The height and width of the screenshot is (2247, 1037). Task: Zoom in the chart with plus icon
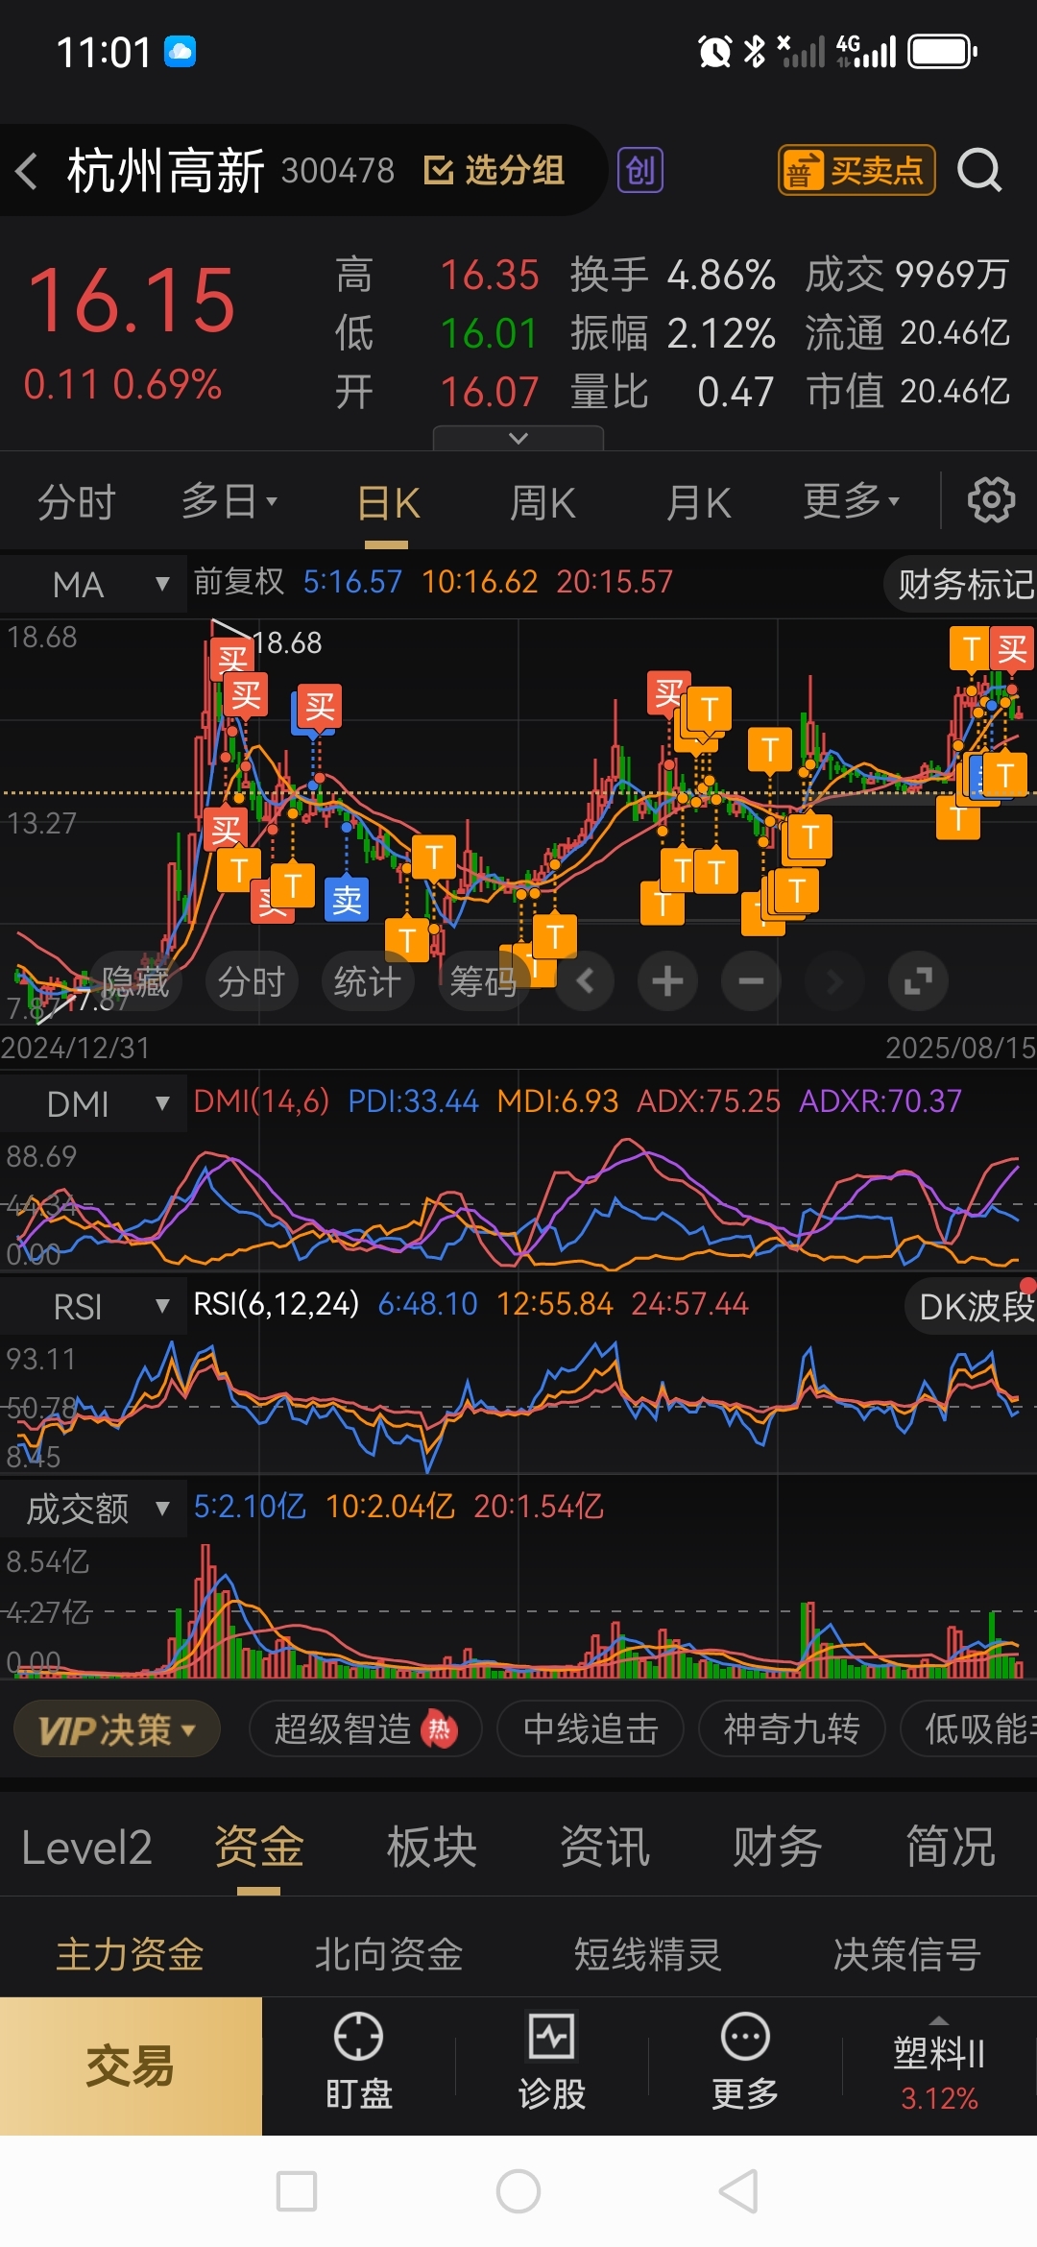[x=667, y=981]
